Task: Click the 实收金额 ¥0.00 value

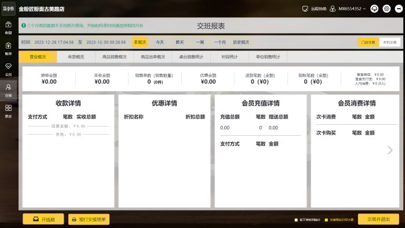Action: pyautogui.click(x=102, y=82)
